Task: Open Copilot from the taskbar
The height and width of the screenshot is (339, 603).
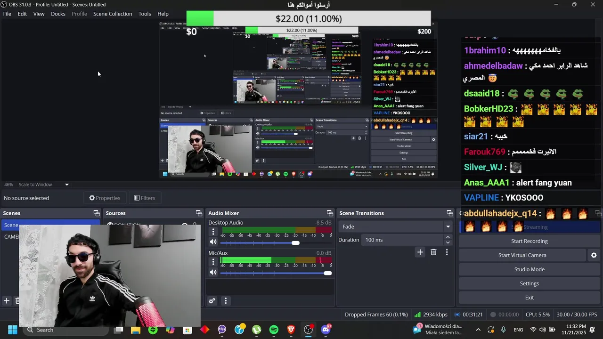Action: pyautogui.click(x=170, y=330)
